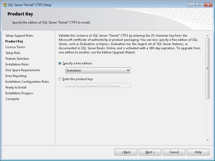This screenshot has width=215, height=161.
Task: Close the setup window
Action: point(208,5)
